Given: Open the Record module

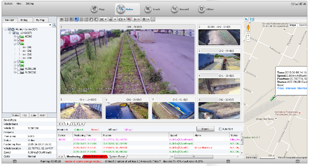Looking at the screenshot, I should [x=180, y=9].
